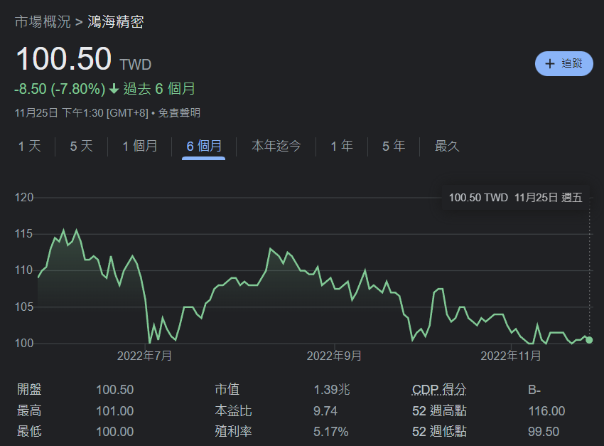
Task: Click the 52 週低點 value 99.50
Action: (x=544, y=432)
